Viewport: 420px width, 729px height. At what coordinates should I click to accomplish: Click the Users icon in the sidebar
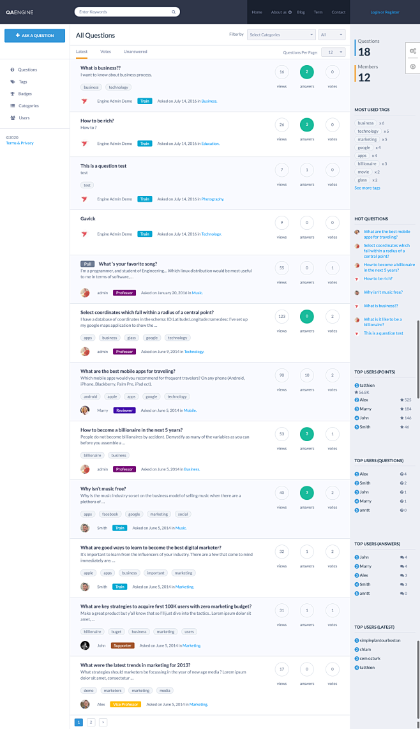click(14, 117)
